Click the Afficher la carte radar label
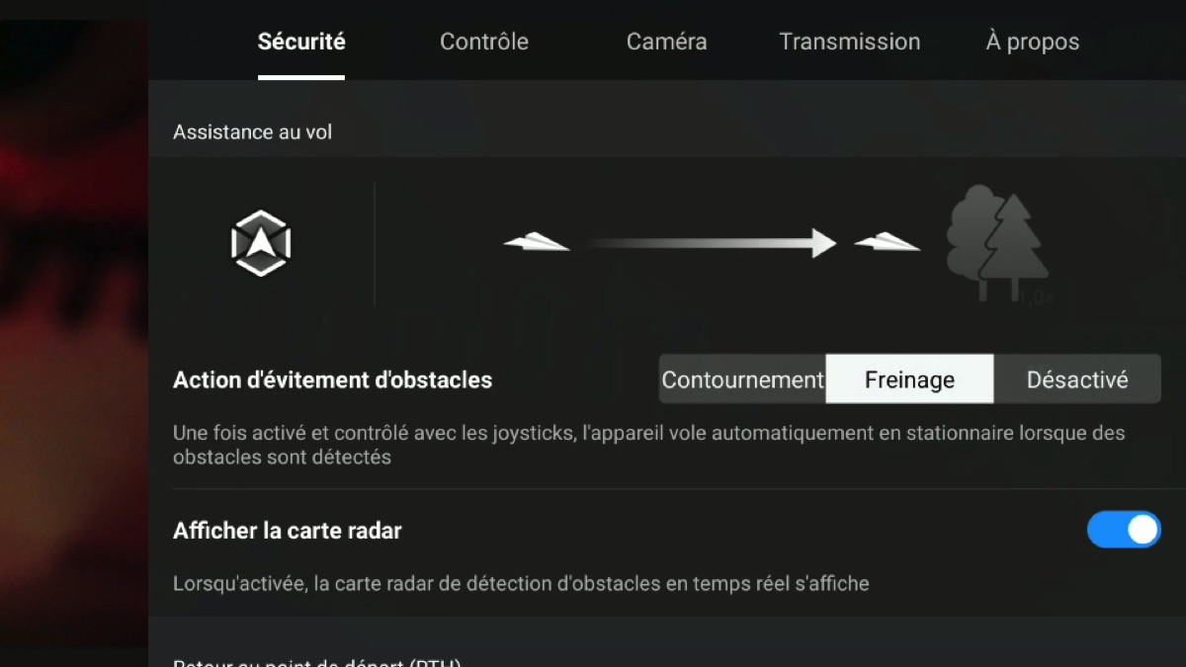1186x667 pixels. (x=288, y=531)
